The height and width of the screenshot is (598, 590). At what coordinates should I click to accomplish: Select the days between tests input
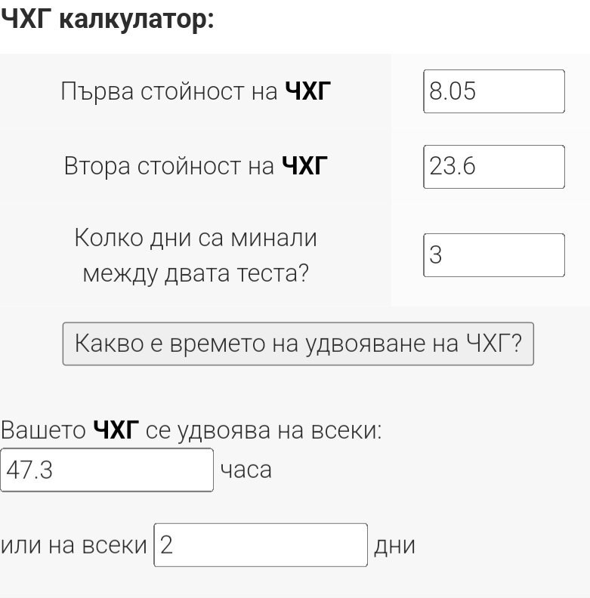tap(493, 255)
